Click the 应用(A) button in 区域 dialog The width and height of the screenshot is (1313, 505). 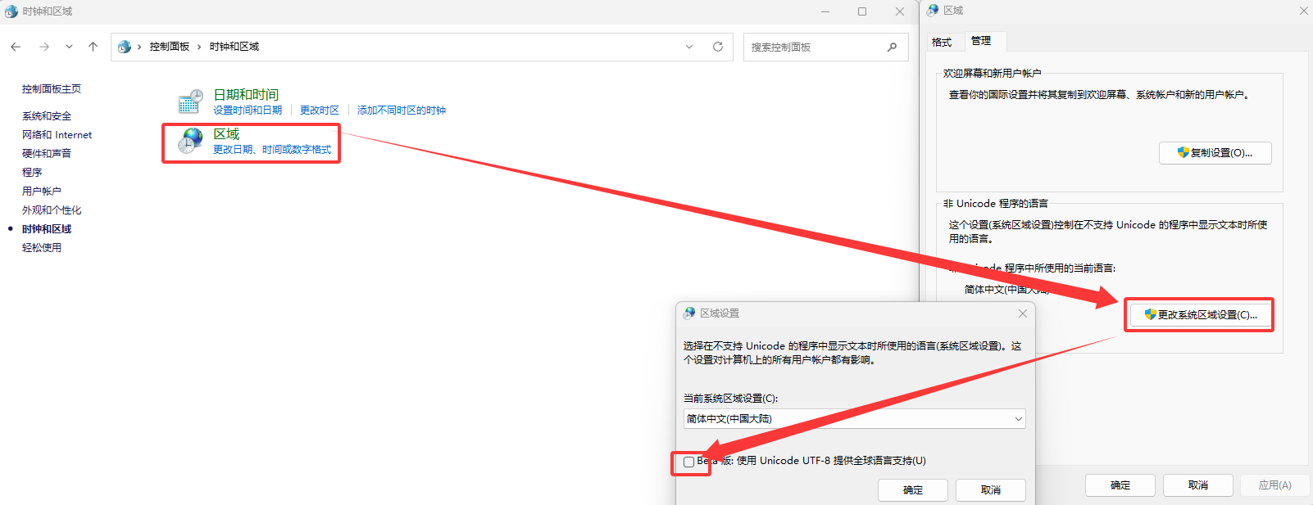click(1275, 485)
